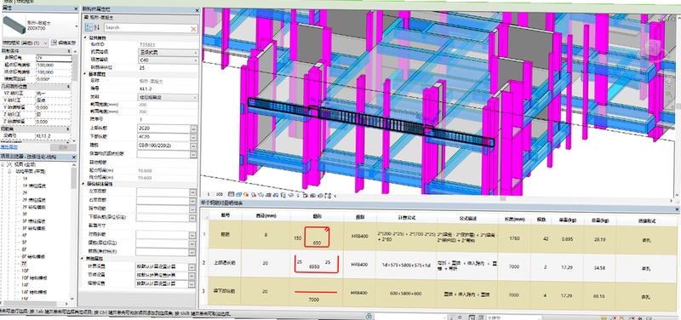
Task: Select formula cell 600+5800+600
Action: (x=407, y=294)
